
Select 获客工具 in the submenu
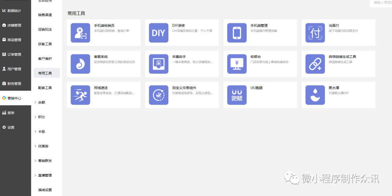pyautogui.click(x=45, y=44)
